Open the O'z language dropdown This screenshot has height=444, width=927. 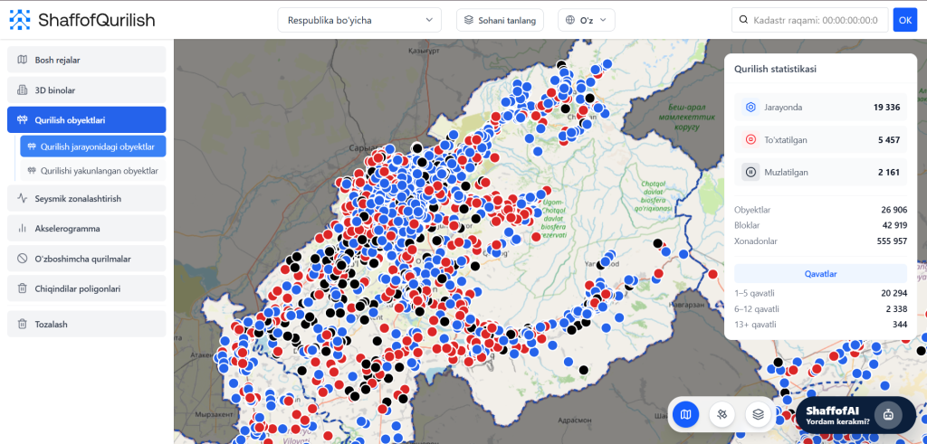pyautogui.click(x=587, y=20)
